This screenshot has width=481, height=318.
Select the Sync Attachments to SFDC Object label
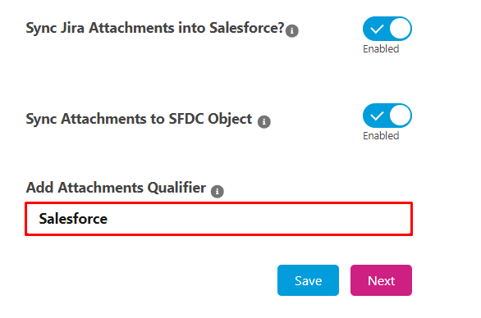pyautogui.click(x=139, y=119)
